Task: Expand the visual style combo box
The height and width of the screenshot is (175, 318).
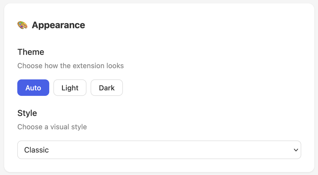Action: [x=159, y=150]
